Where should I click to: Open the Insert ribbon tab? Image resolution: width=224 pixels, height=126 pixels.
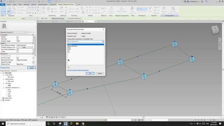[15, 5]
